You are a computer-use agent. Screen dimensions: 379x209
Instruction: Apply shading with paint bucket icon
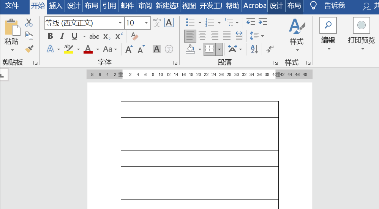(x=190, y=49)
